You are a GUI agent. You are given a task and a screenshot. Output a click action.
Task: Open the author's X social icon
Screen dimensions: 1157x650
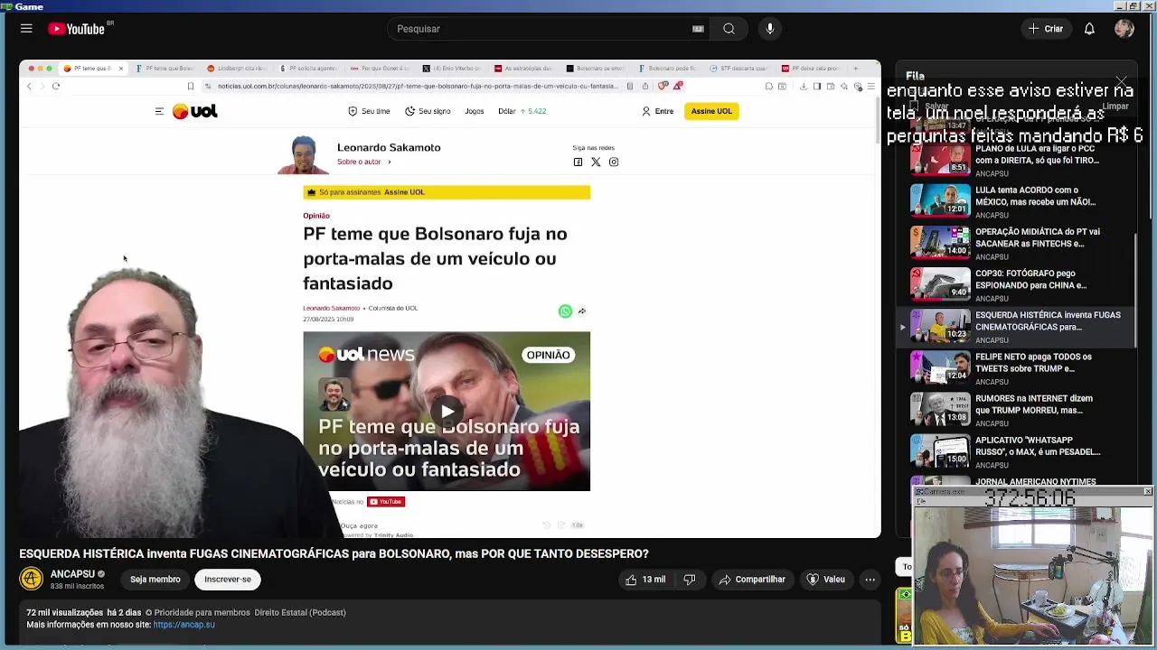point(596,162)
